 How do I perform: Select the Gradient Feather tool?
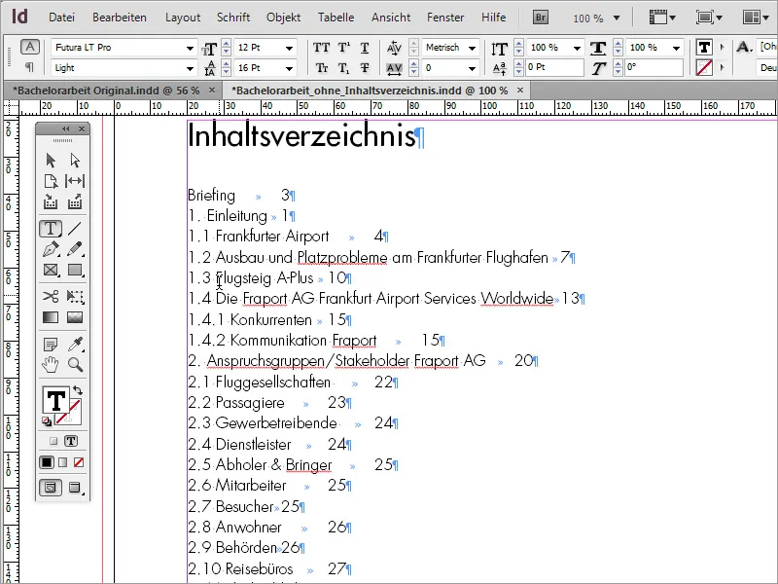[75, 317]
